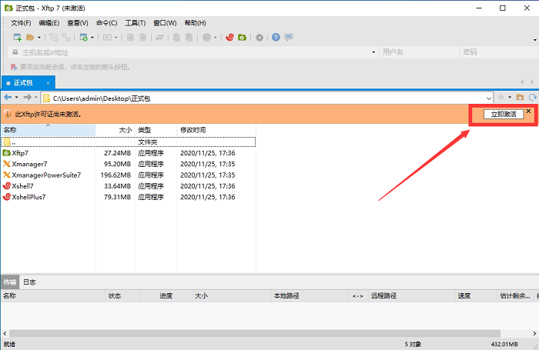Open Options with the gear icon
Viewport: 539px width, 350px height.
pyautogui.click(x=259, y=37)
